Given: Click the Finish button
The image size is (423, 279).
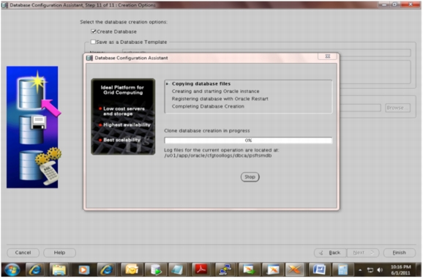Looking at the screenshot, I should point(399,253).
